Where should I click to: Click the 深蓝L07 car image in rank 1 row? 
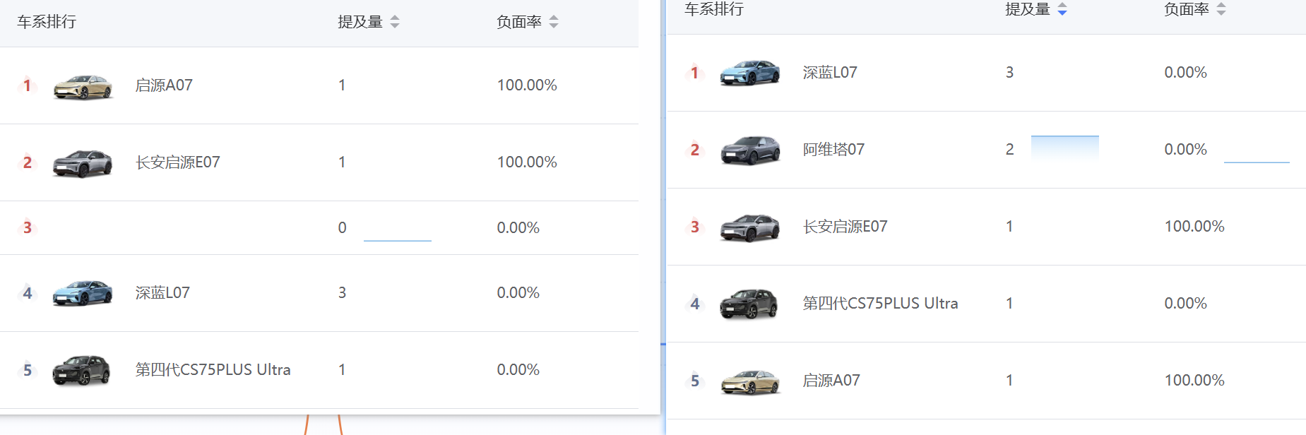tap(750, 73)
